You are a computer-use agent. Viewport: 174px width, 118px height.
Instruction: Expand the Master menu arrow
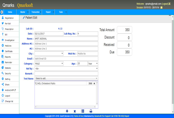(28, 12)
